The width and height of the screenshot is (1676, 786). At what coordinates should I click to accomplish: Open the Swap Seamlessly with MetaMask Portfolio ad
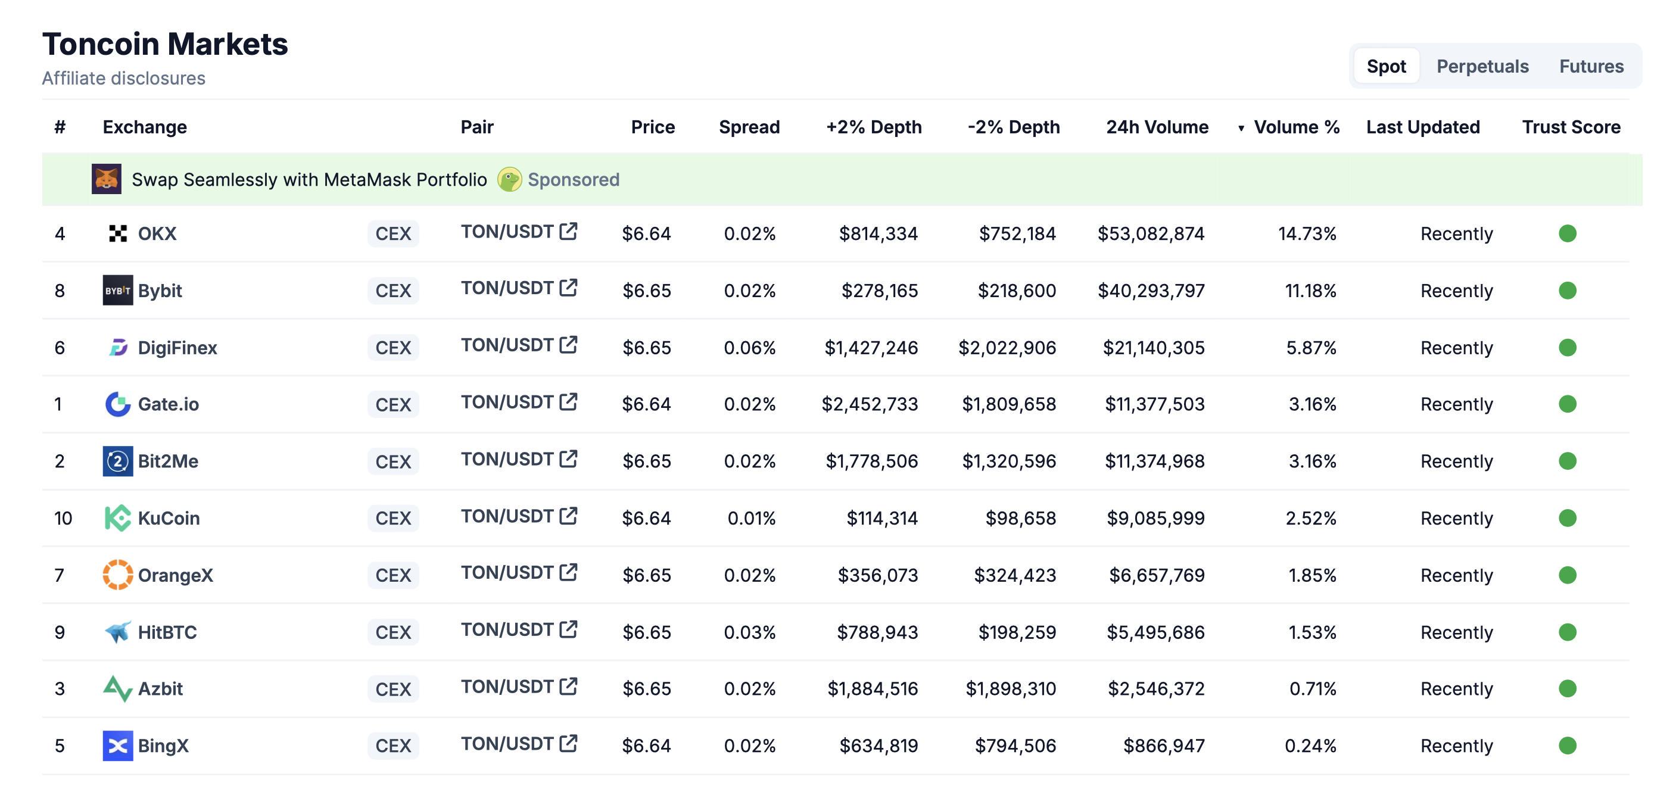point(309,179)
